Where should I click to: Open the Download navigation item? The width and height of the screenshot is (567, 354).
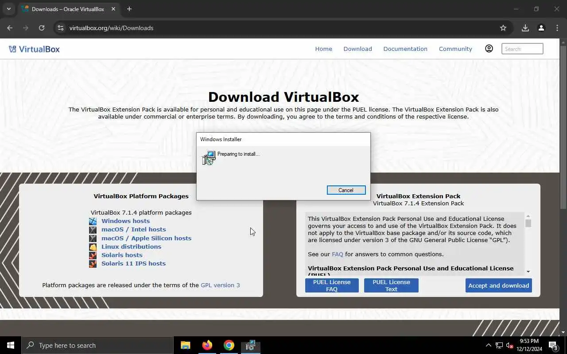pos(357,49)
